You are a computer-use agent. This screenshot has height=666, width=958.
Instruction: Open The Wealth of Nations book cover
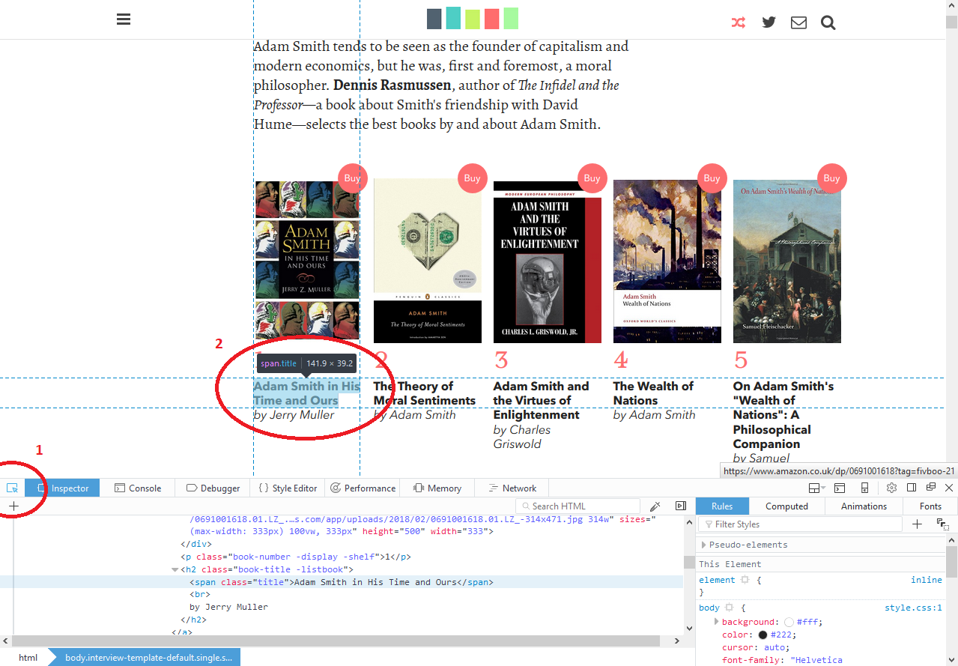667,261
